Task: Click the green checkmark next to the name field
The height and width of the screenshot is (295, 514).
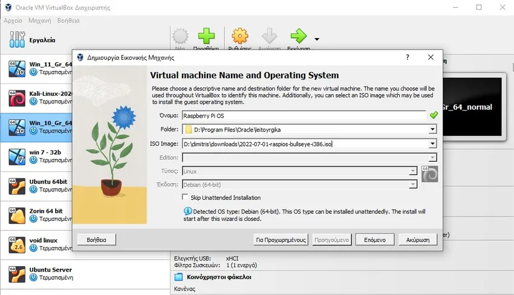Action: pyautogui.click(x=434, y=115)
